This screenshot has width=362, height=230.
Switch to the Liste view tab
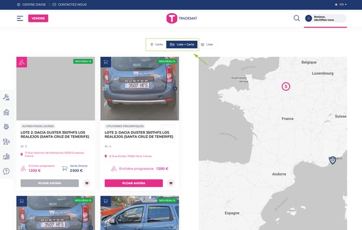(207, 44)
